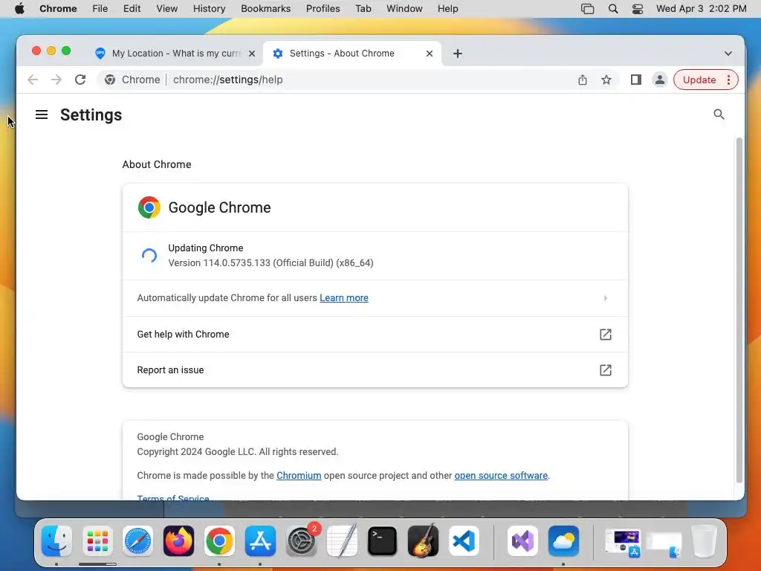Open Terminal from the dock
761x571 pixels.
(383, 541)
